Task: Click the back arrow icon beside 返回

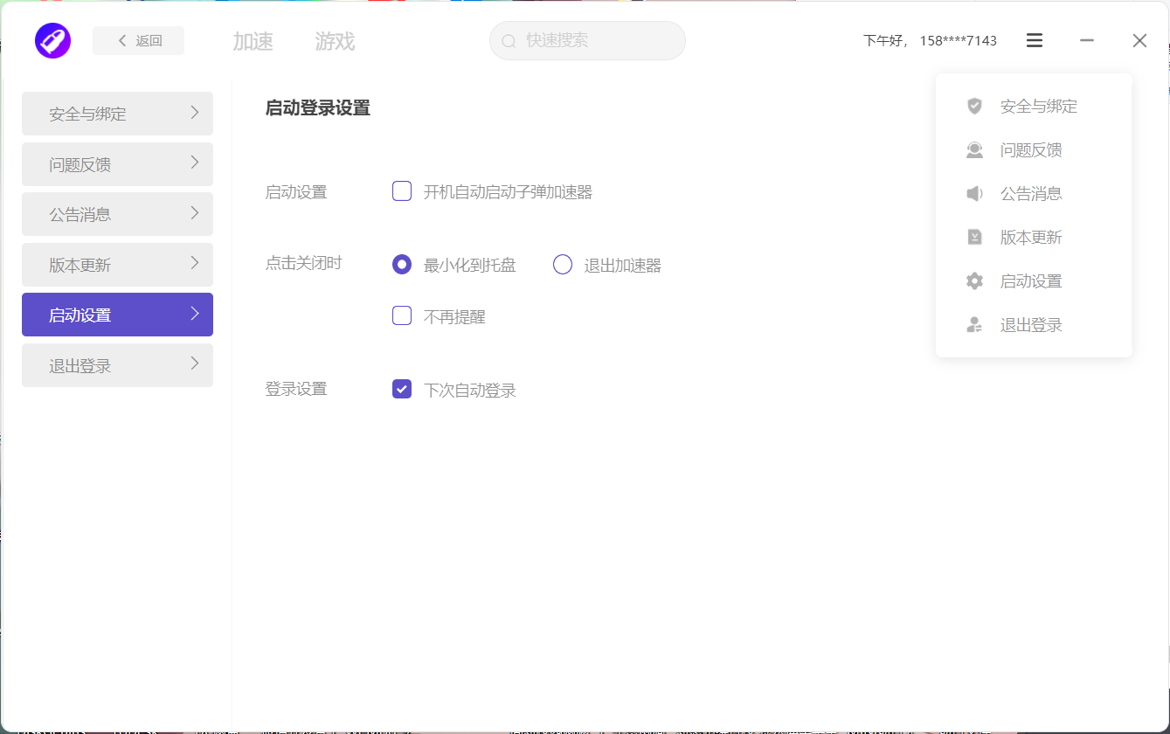Action: click(122, 40)
